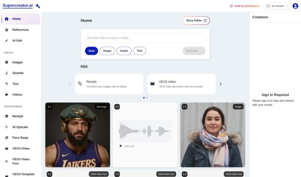The height and width of the screenshot is (177, 301).
Task: Select the first carousel page dot
Action: point(144,98)
